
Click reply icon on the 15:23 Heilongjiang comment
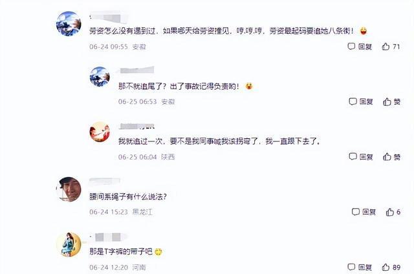tap(356, 211)
